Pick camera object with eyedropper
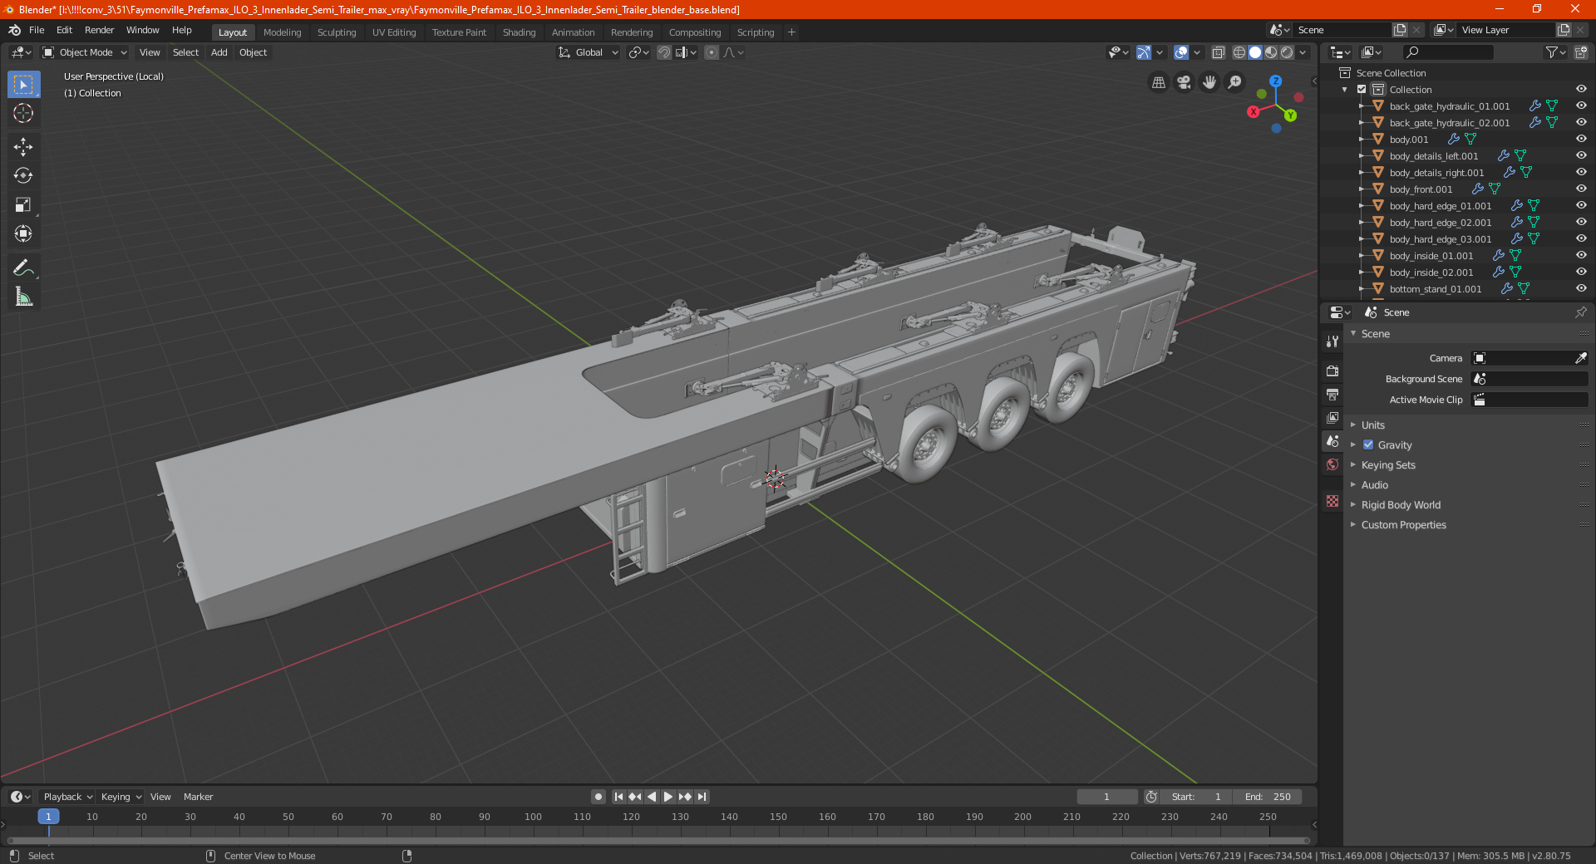 click(1580, 358)
